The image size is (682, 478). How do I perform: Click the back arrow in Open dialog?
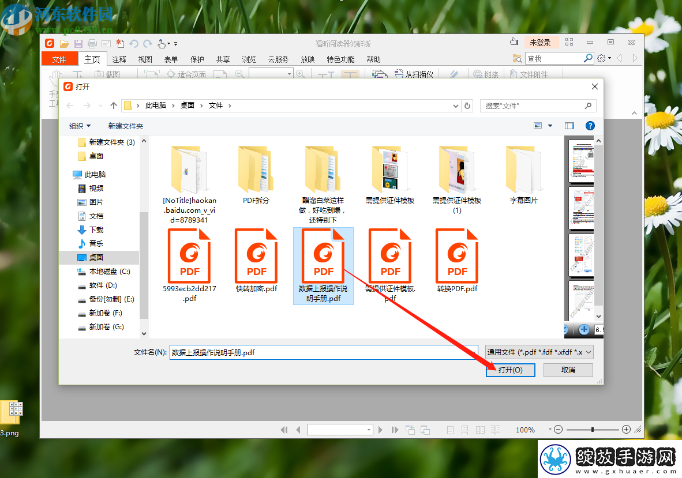[x=70, y=106]
